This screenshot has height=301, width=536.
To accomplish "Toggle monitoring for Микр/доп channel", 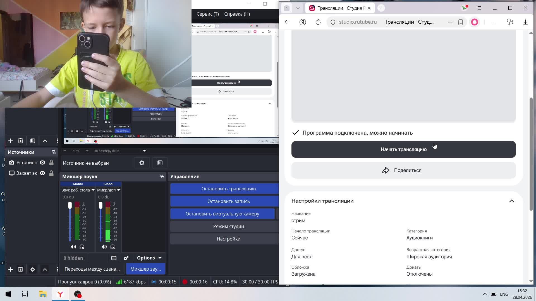I will [x=113, y=247].
